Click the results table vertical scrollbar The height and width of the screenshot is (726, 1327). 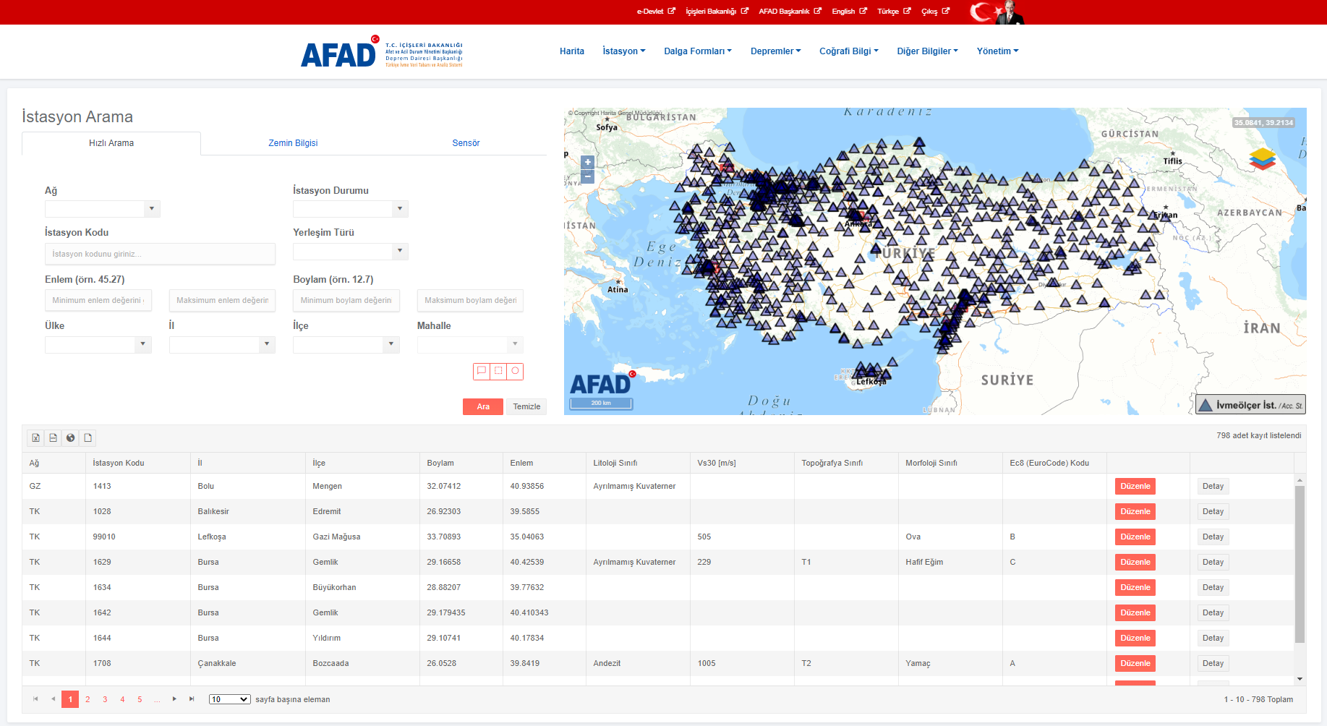[x=1300, y=564]
